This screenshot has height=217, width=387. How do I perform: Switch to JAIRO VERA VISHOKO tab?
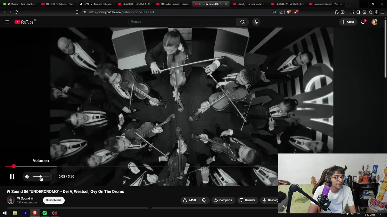tap(287, 4)
